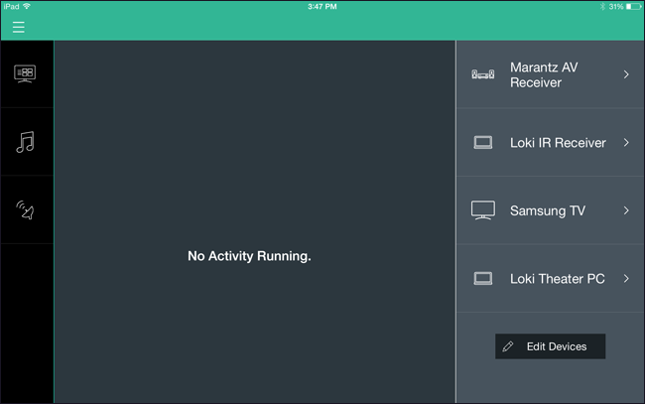The width and height of the screenshot is (645, 404).
Task: Open the hamburger menu
Action: 19,28
